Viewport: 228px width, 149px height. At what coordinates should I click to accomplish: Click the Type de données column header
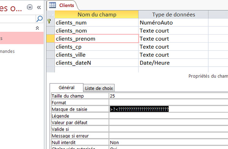173,14
